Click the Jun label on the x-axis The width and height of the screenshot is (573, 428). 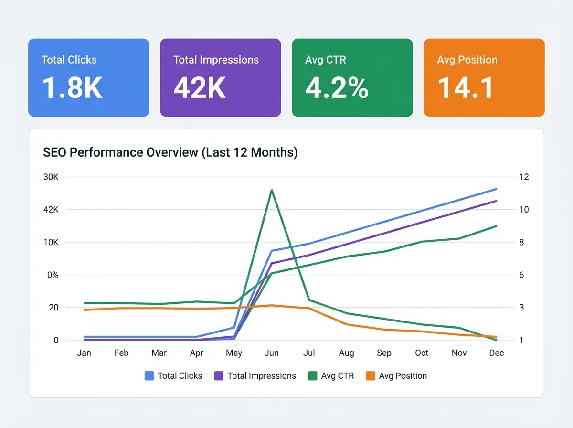coord(272,353)
